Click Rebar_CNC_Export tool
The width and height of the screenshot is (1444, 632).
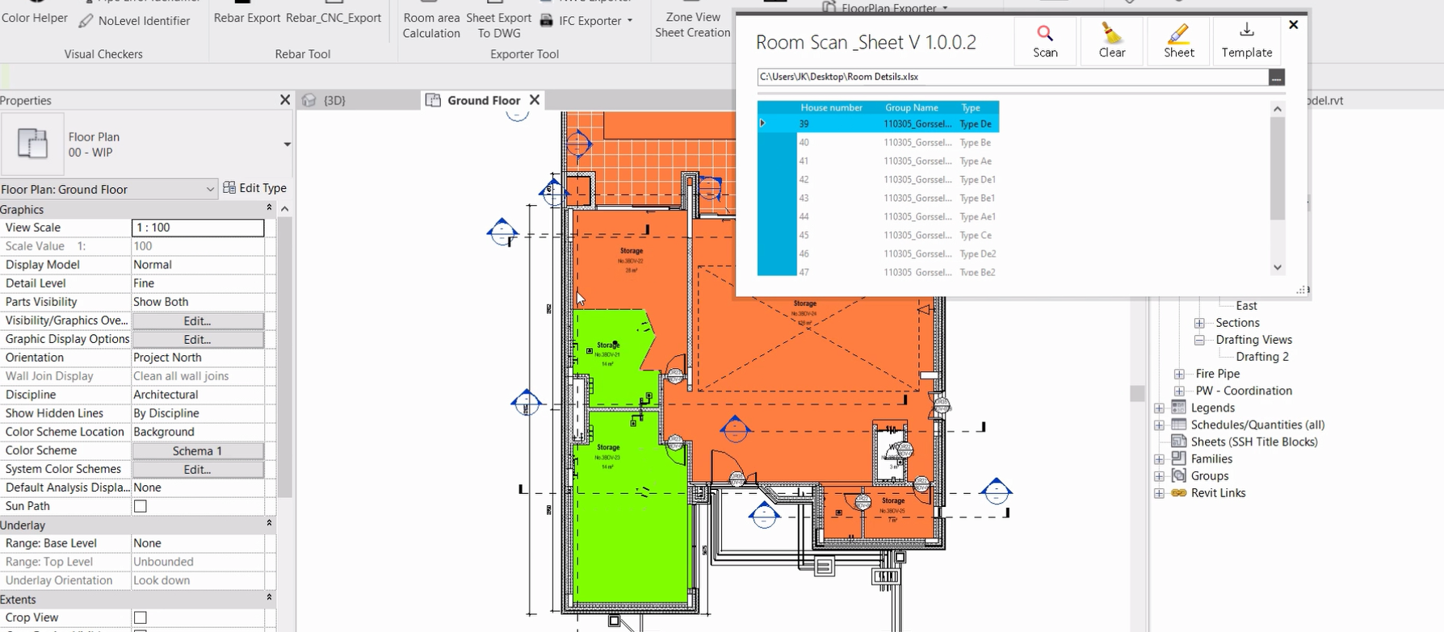tap(334, 18)
